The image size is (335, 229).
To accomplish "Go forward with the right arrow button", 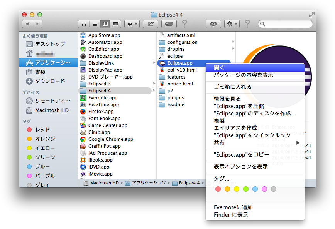I will [37, 24].
